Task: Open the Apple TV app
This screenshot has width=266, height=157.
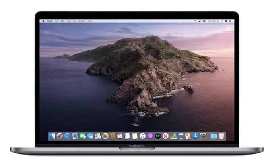Action: tap(158, 136)
